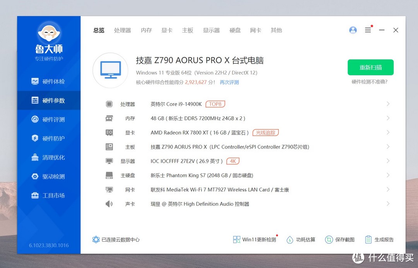This screenshot has height=268, width=418.
Task: Expand the 处理器 row chevron
Action: 388,104
